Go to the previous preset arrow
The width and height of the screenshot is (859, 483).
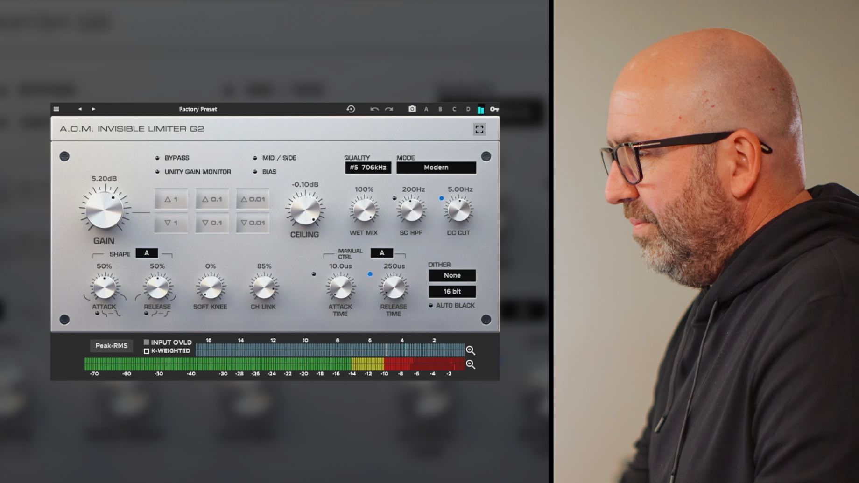tap(80, 109)
